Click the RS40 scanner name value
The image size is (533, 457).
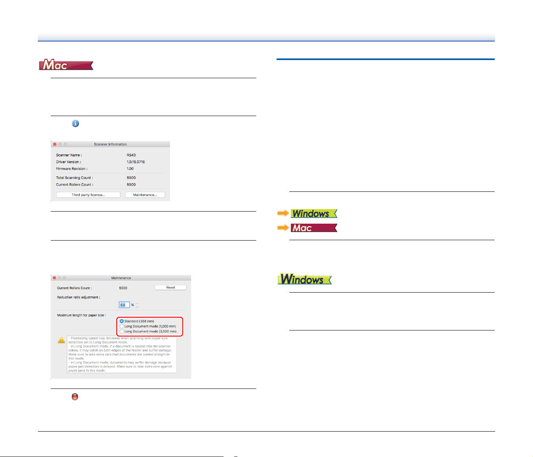pos(131,155)
